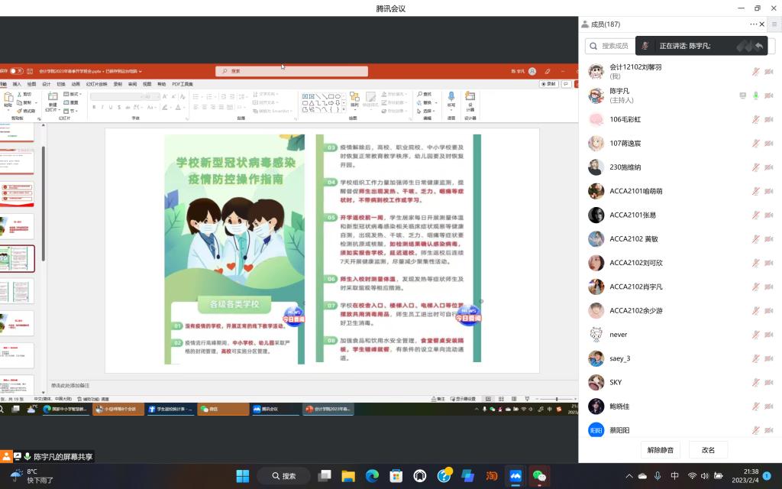Click the 格式刷 format painter in PowerPoint
The image size is (782, 489).
(27, 111)
